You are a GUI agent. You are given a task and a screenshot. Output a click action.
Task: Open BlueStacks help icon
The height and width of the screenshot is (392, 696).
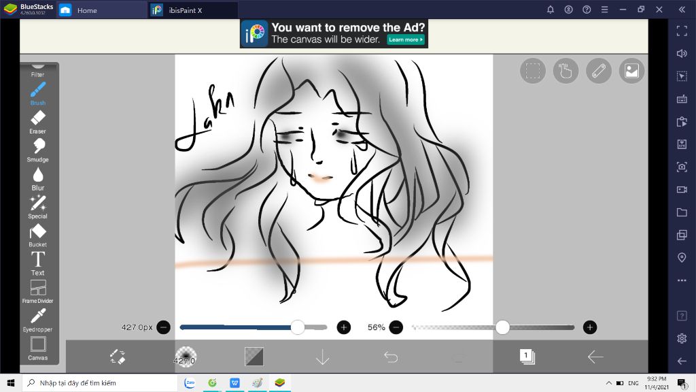[587, 10]
